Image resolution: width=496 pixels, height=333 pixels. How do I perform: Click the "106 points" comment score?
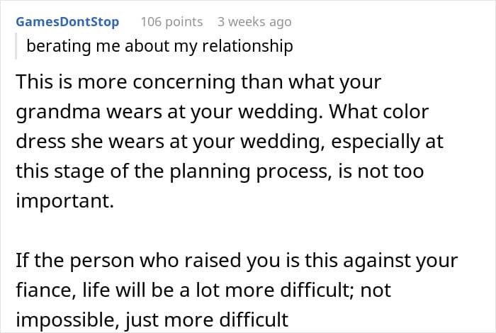(x=171, y=22)
